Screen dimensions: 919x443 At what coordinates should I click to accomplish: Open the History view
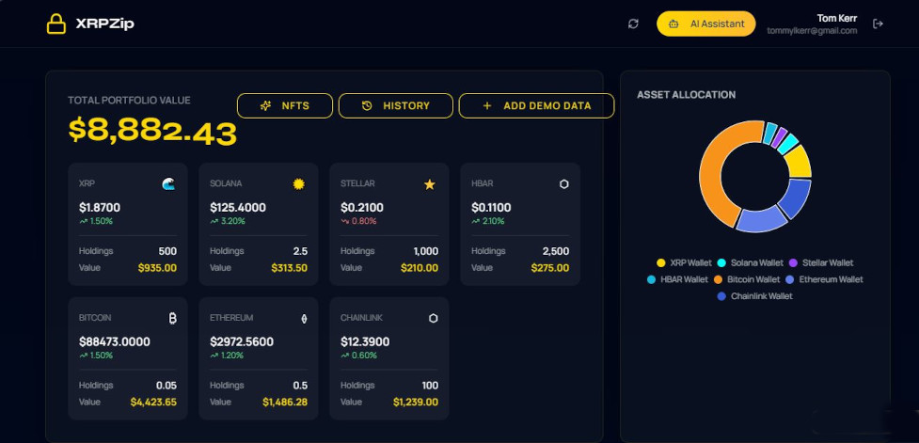pyautogui.click(x=396, y=106)
